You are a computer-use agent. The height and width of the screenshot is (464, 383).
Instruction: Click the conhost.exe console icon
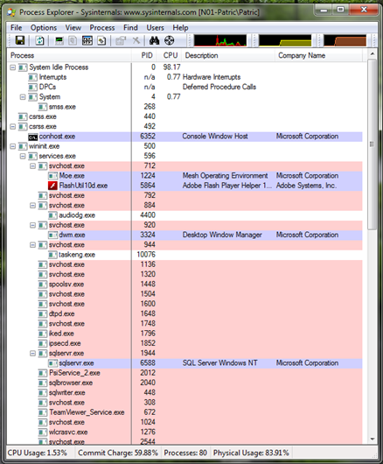tap(33, 137)
